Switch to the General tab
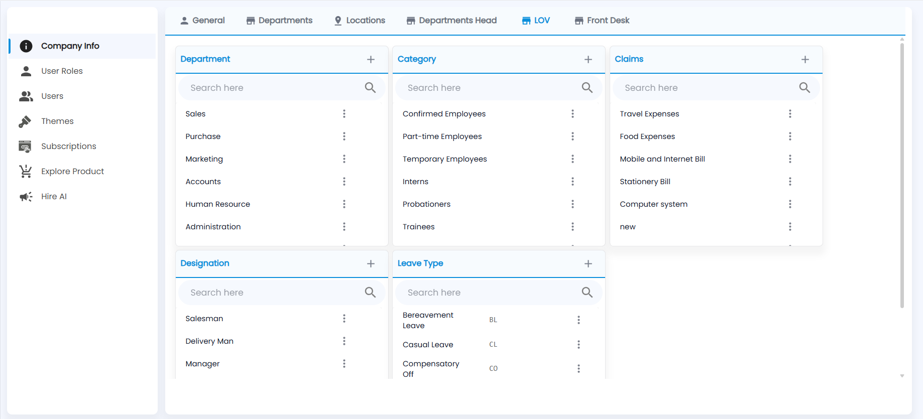Viewport: 923px width, 419px height. [202, 21]
